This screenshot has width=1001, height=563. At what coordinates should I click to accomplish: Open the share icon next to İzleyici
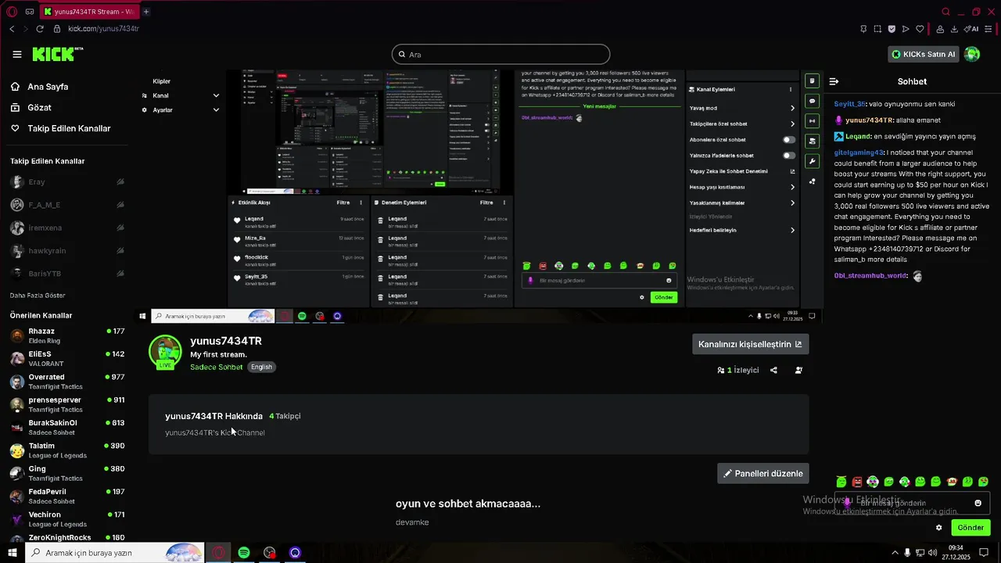[x=773, y=370]
